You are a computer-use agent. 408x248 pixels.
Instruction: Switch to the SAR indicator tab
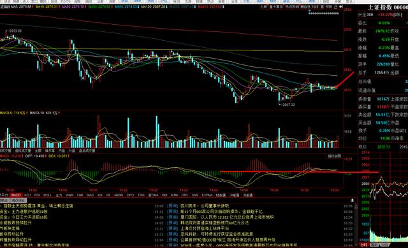click(x=195, y=195)
